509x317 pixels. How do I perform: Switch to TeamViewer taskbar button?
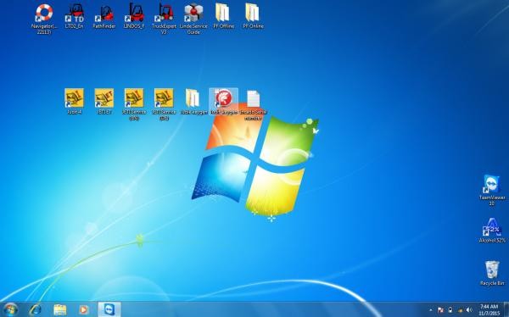tap(109, 309)
